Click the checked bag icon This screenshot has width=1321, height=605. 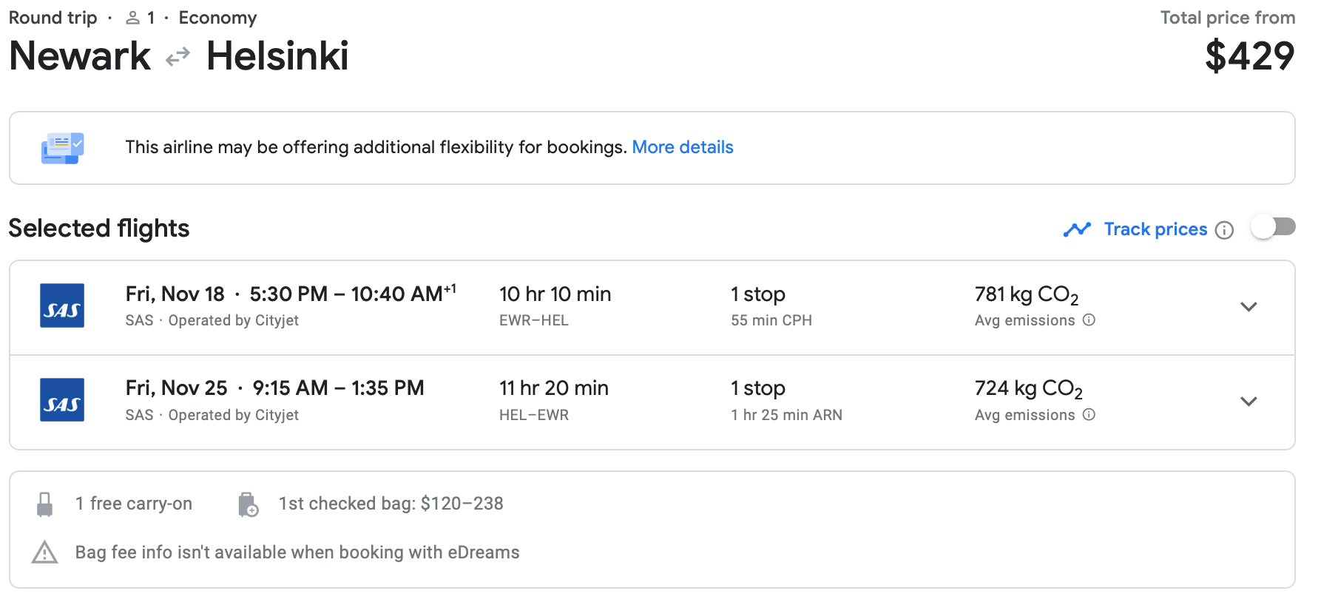[x=249, y=504]
